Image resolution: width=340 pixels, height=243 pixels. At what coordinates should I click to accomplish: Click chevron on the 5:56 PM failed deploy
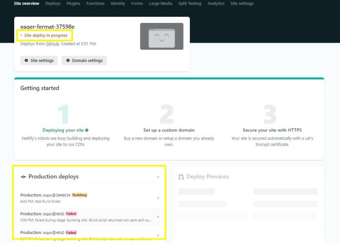(x=158, y=217)
